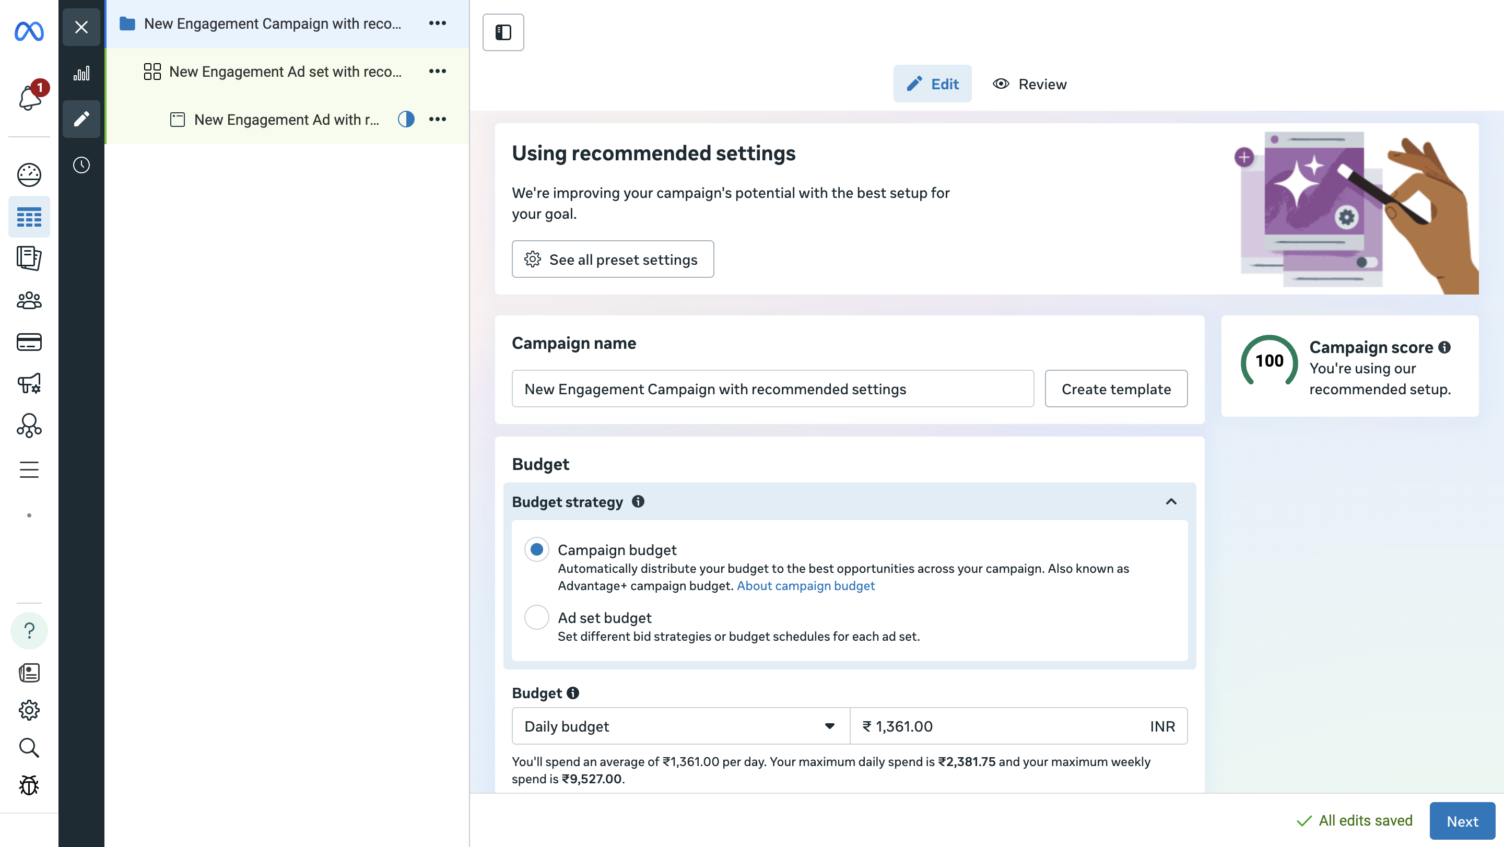Screen dimensions: 1504x847
Task: Select New Engagement Ad set tree item
Action: point(285,72)
